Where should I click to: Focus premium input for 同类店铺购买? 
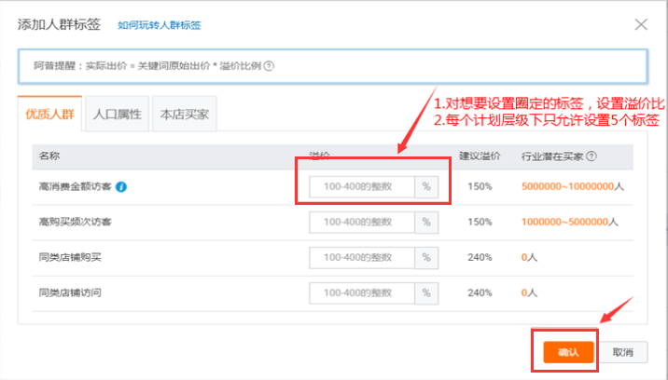point(362,257)
